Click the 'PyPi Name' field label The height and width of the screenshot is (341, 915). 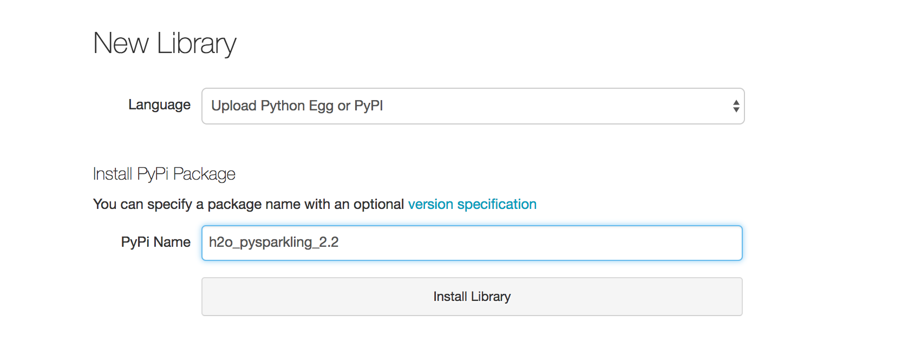155,242
